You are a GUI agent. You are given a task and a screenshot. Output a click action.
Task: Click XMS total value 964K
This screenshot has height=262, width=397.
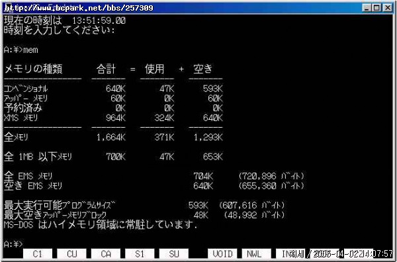[116, 118]
